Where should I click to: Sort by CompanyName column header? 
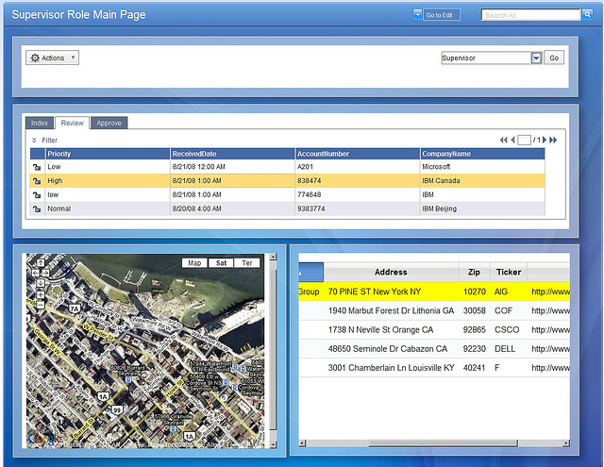(x=482, y=154)
